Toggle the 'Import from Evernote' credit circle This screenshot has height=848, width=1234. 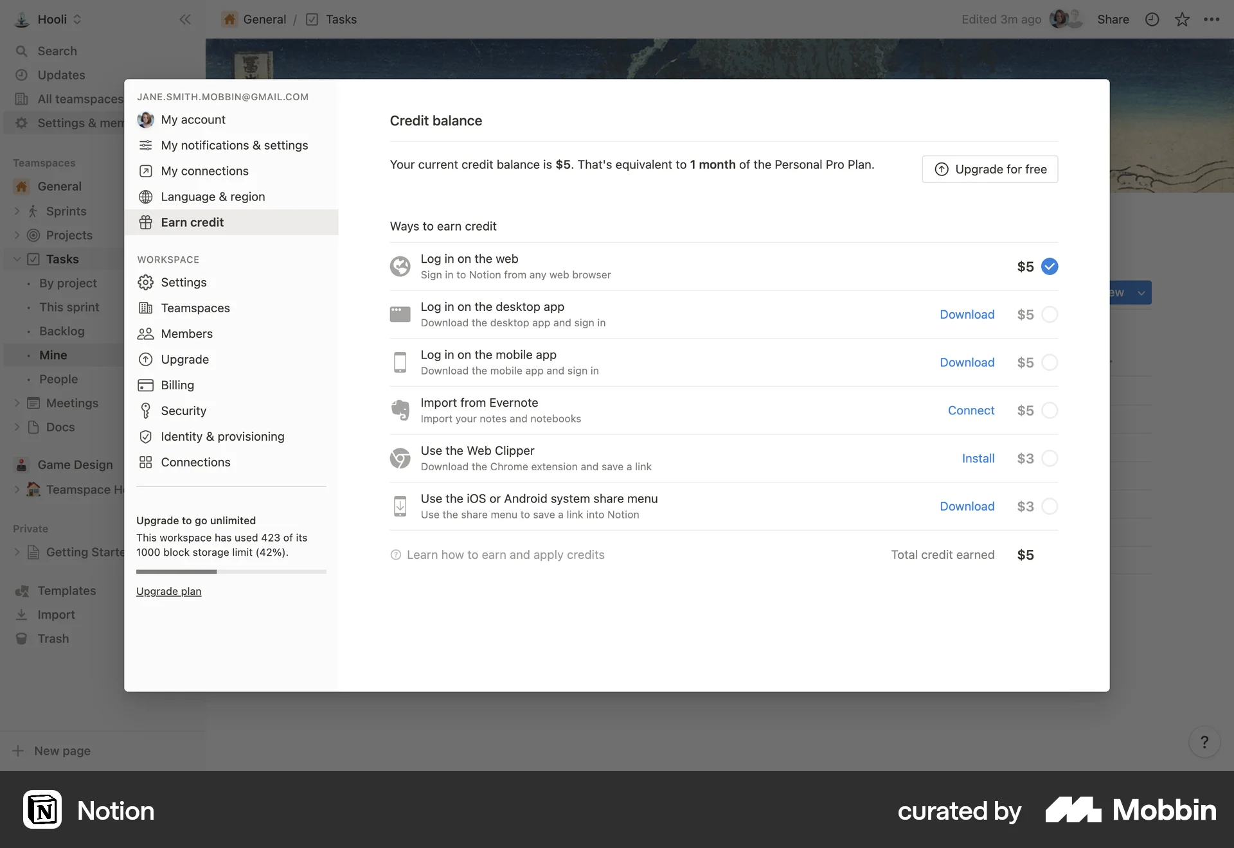click(1049, 411)
